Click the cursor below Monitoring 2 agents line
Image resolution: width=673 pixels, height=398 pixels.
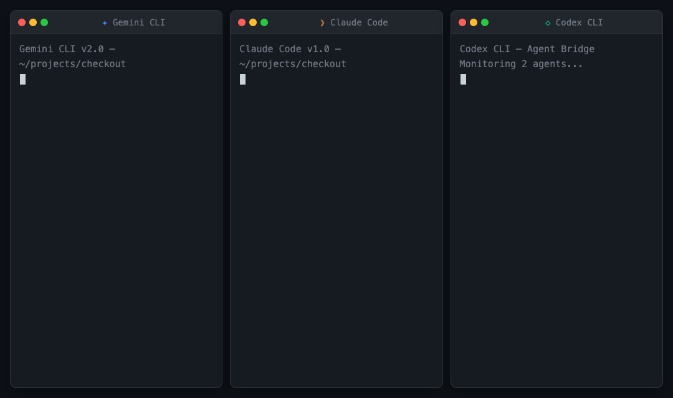click(463, 79)
